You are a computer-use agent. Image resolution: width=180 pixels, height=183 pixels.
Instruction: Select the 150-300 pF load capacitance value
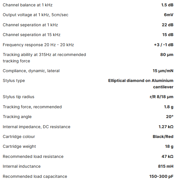(x=161, y=176)
